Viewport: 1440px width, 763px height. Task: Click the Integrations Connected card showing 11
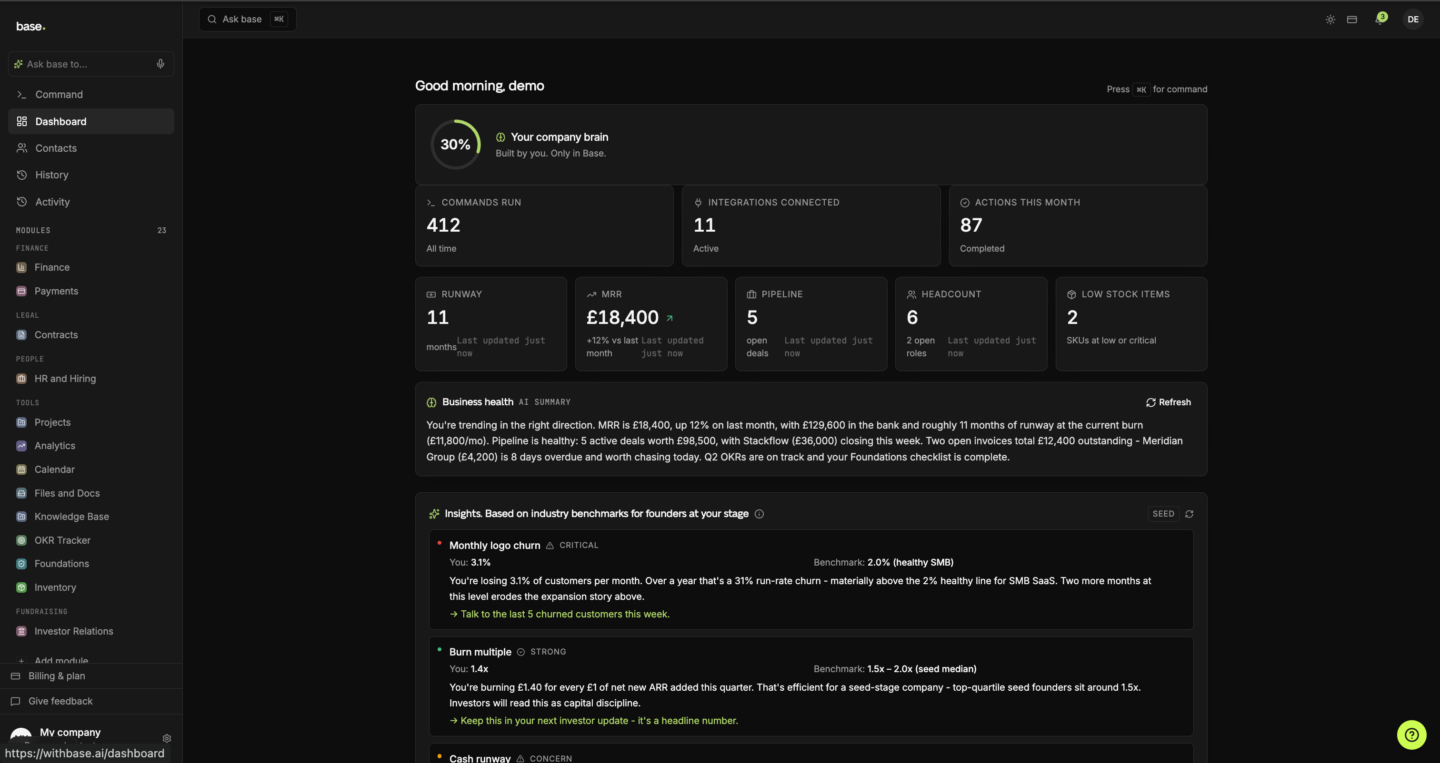tap(811, 225)
